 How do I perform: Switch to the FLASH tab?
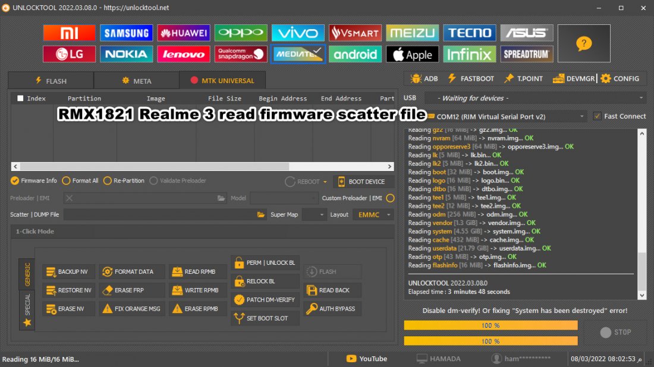tap(51, 81)
